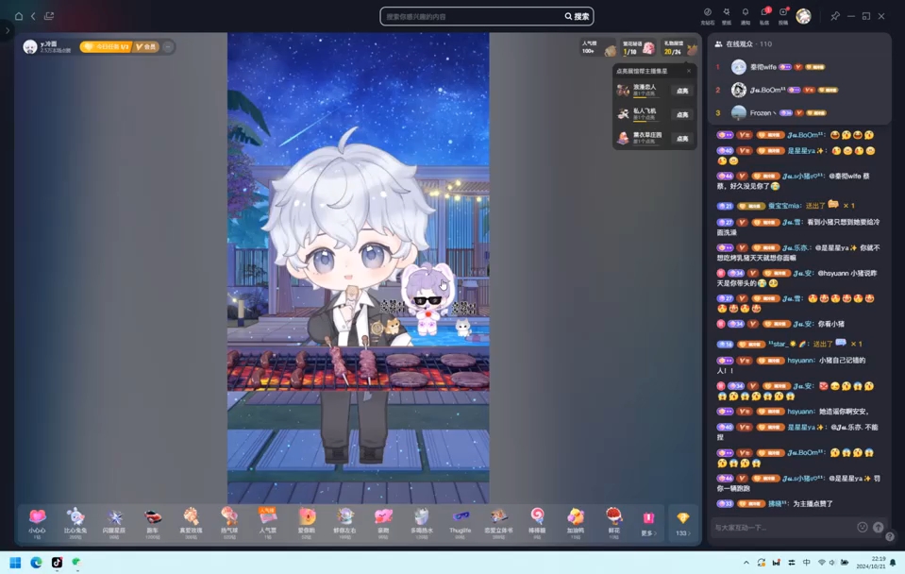The height and width of the screenshot is (574, 905).
Task: Click 点亮 for 私人飞机
Action: (682, 114)
